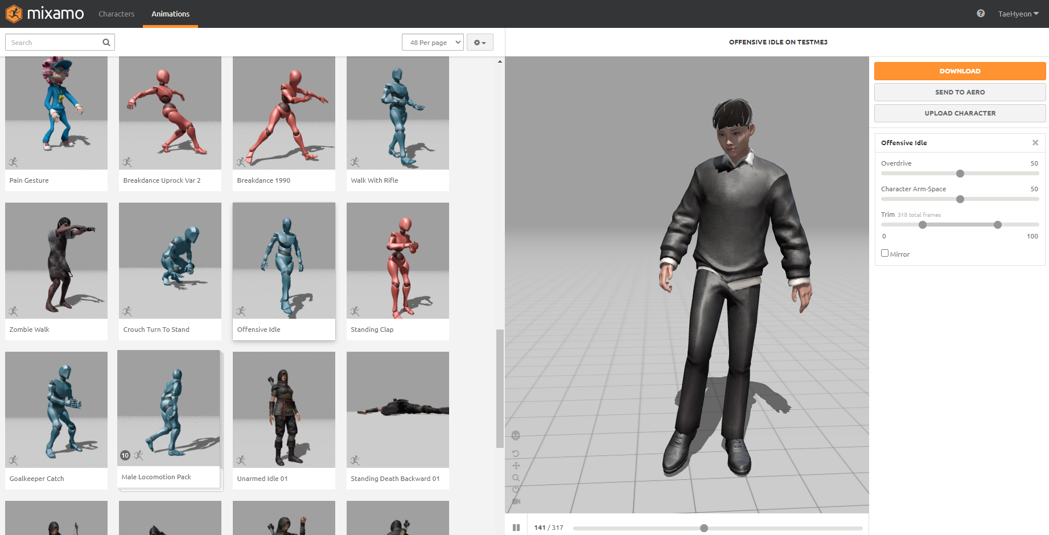Click running-man icon on Zombie Walk card
Viewport: 1049px width, 535px height.
pyautogui.click(x=14, y=311)
